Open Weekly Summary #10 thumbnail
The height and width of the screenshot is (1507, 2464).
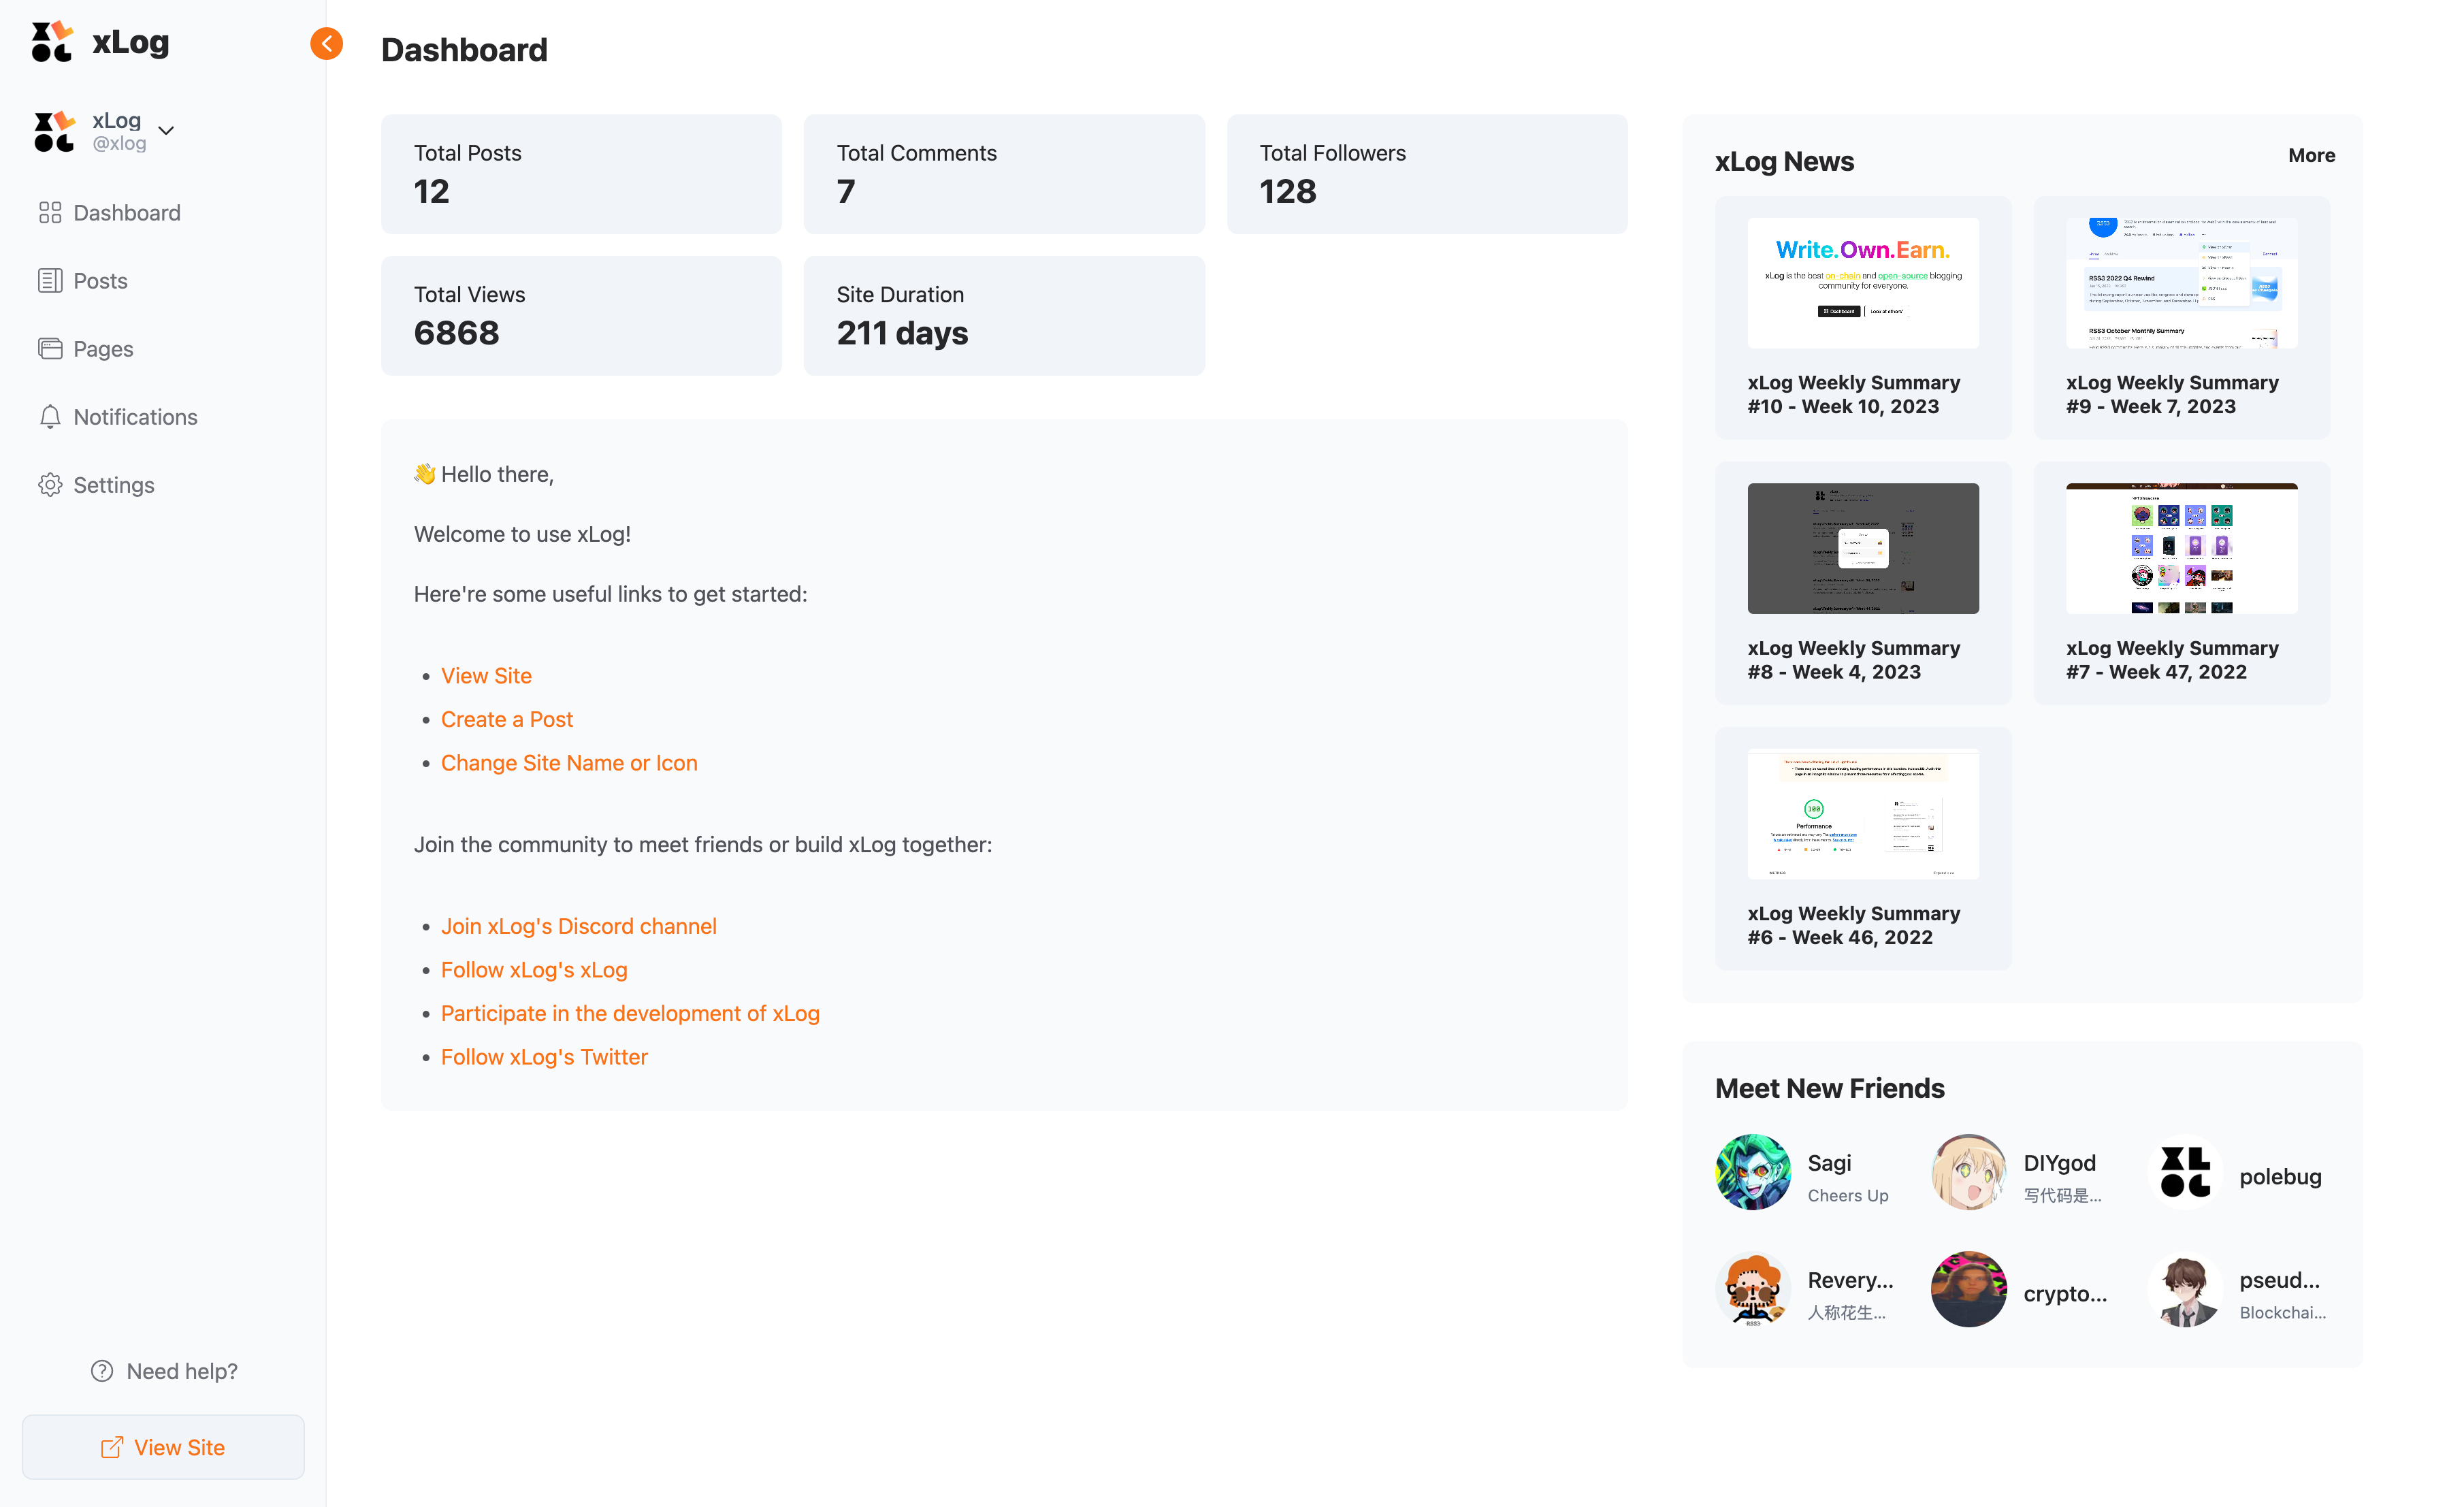pos(1863,283)
